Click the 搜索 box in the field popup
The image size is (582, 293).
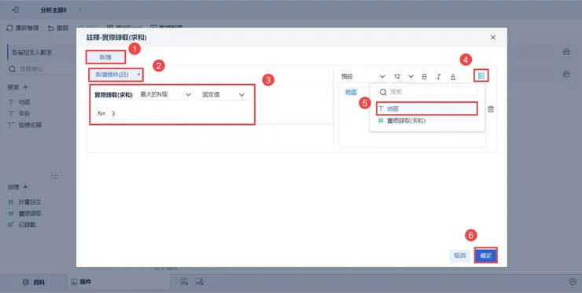tap(427, 92)
